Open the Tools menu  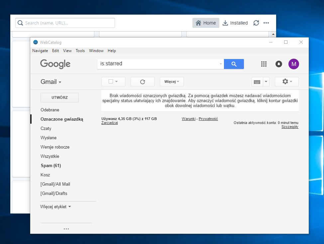tap(80, 51)
